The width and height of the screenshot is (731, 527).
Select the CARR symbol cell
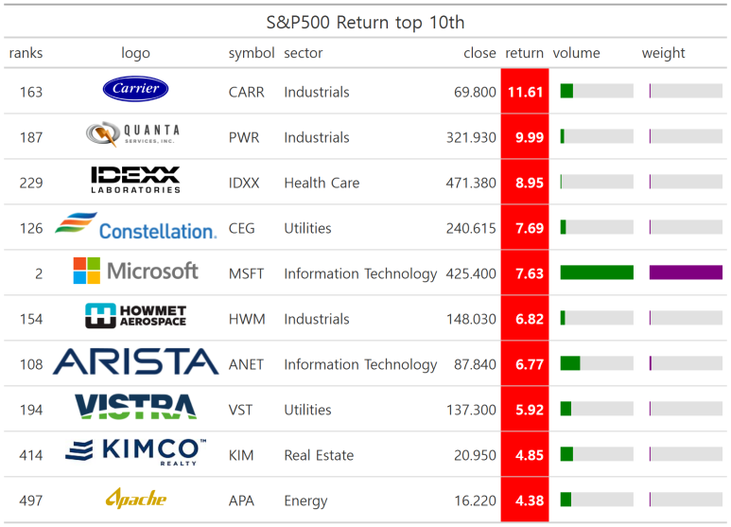[x=246, y=92]
